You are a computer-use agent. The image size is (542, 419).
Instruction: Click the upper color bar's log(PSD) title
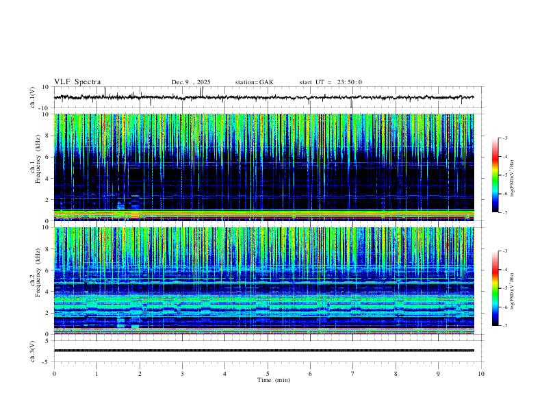tap(513, 178)
